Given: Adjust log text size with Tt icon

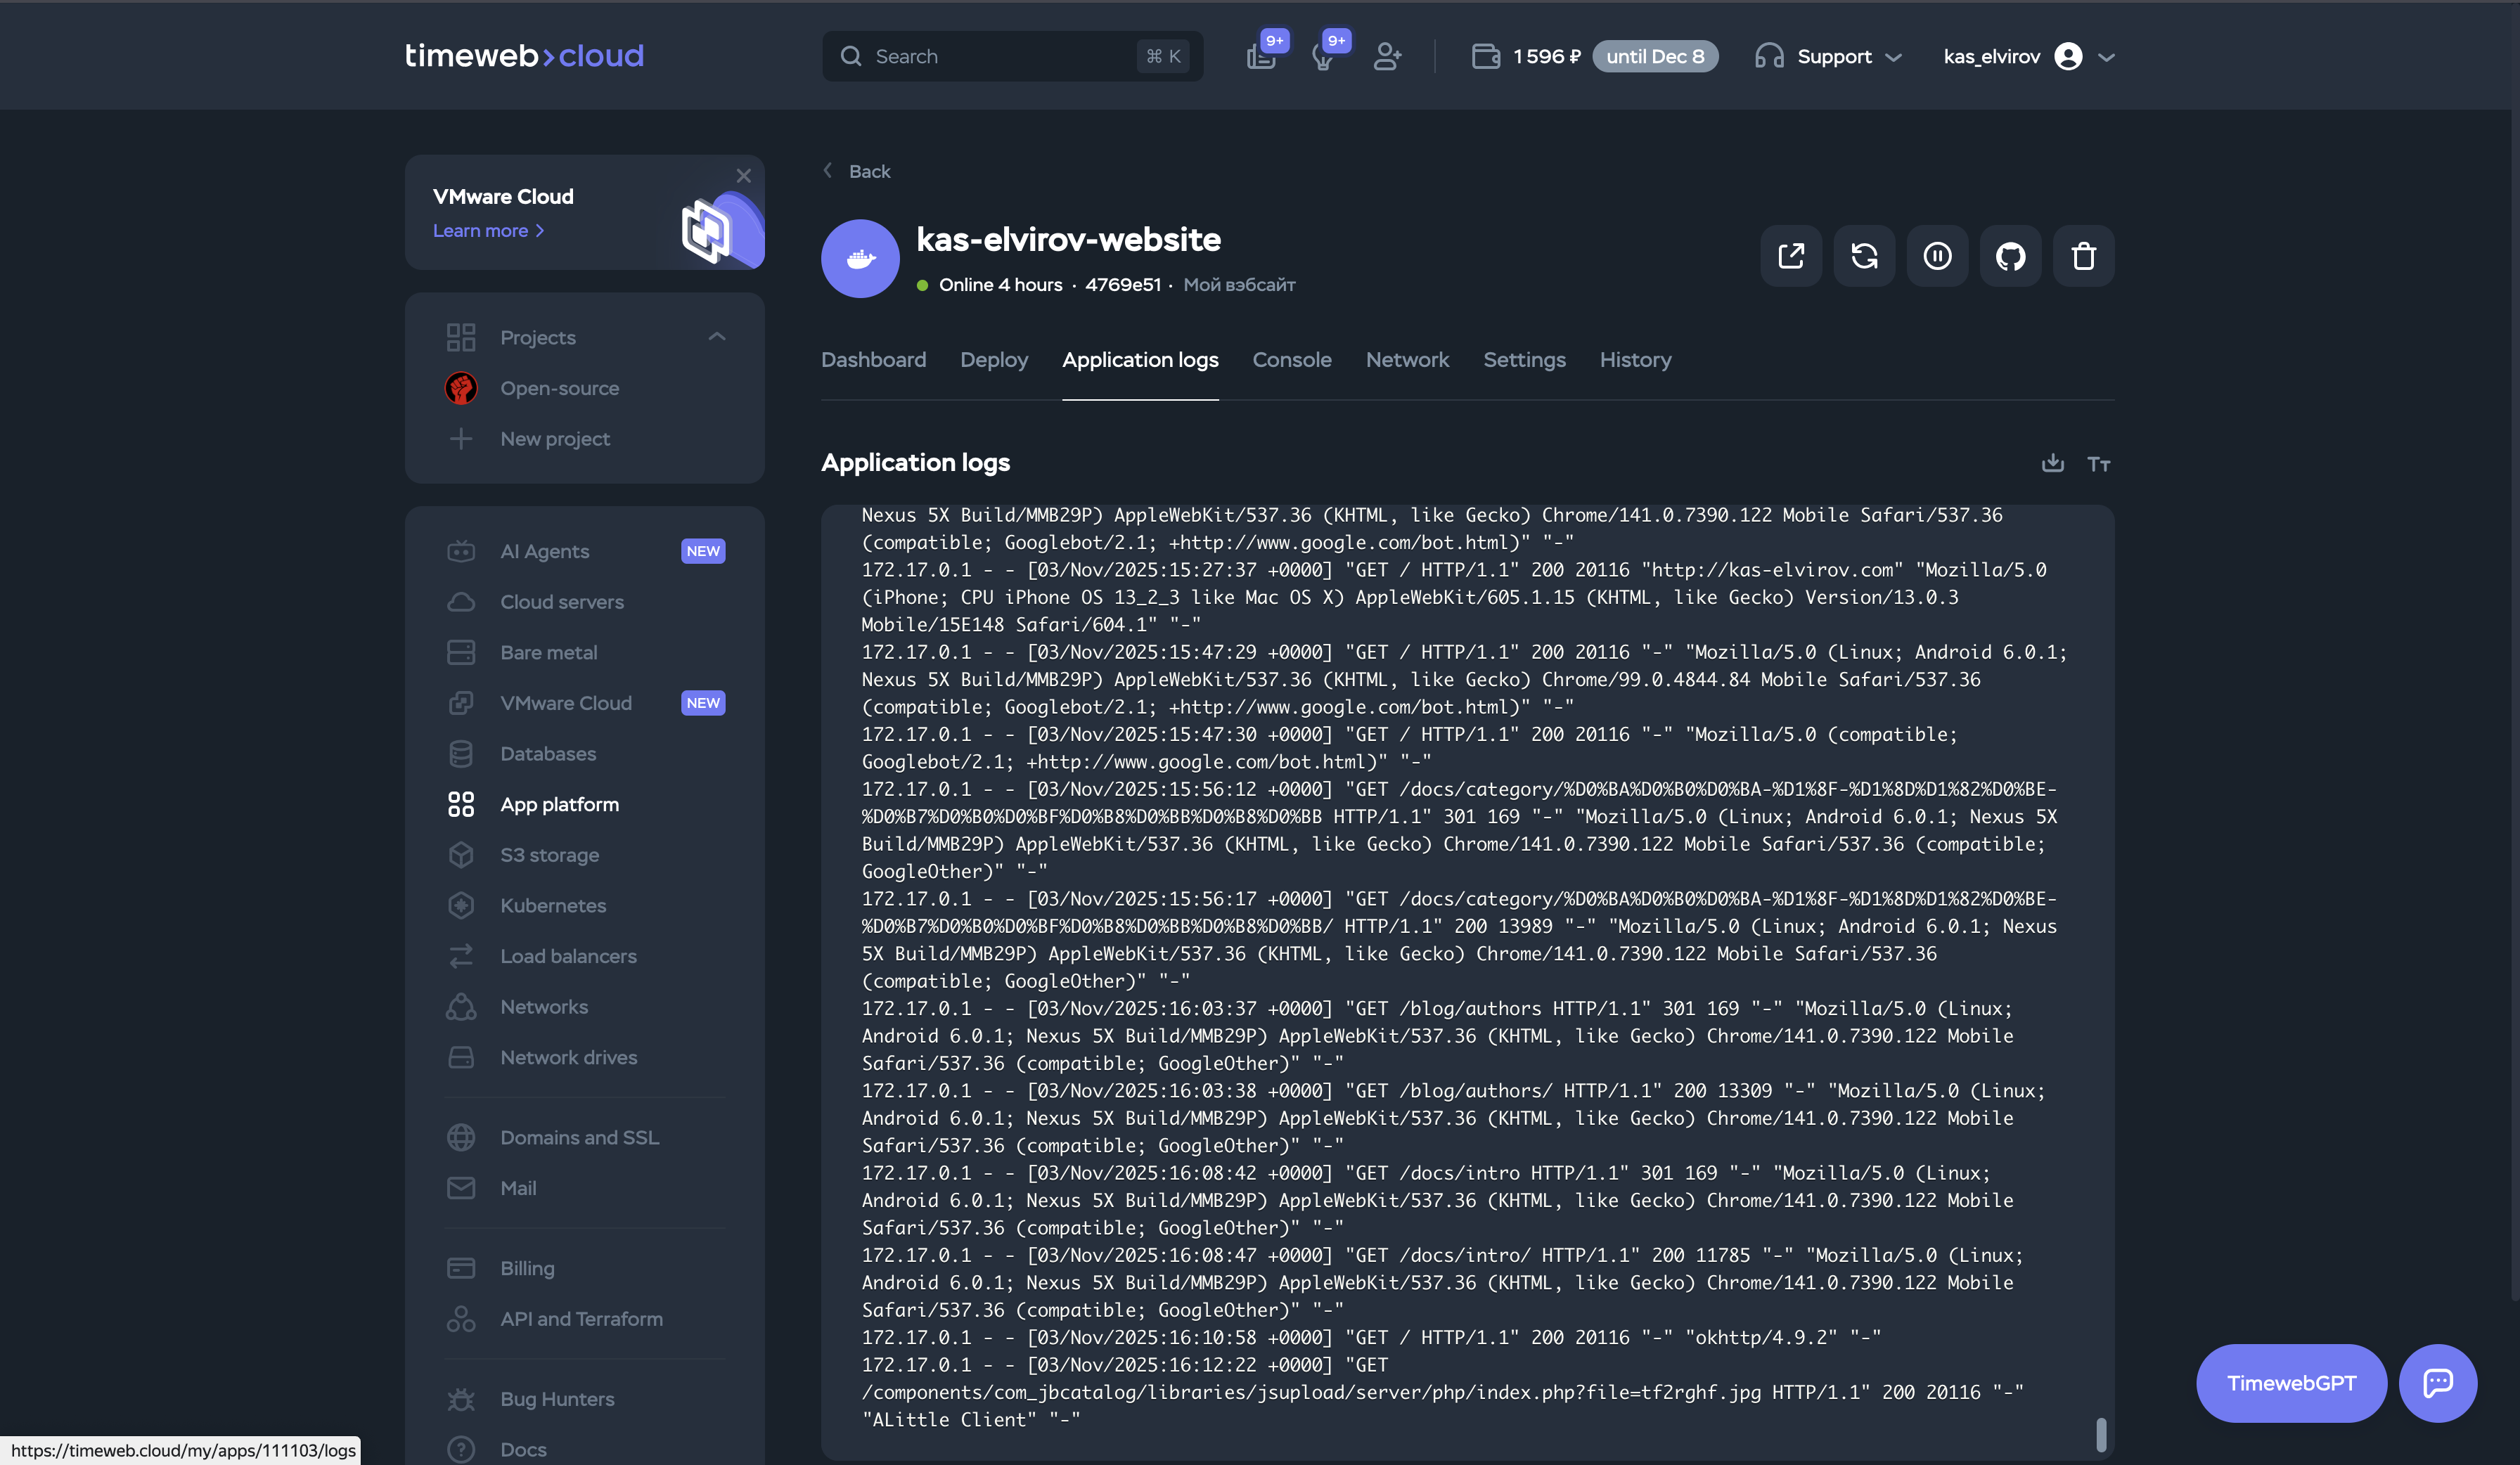Looking at the screenshot, I should point(2098,463).
